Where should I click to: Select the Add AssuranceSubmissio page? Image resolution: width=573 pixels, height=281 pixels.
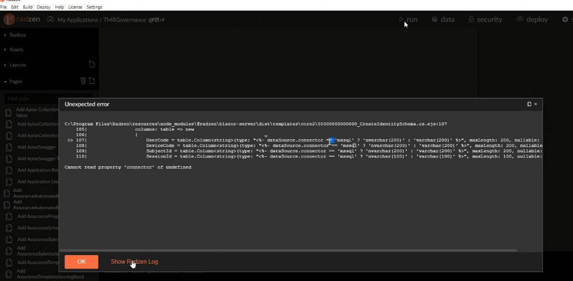38,251
